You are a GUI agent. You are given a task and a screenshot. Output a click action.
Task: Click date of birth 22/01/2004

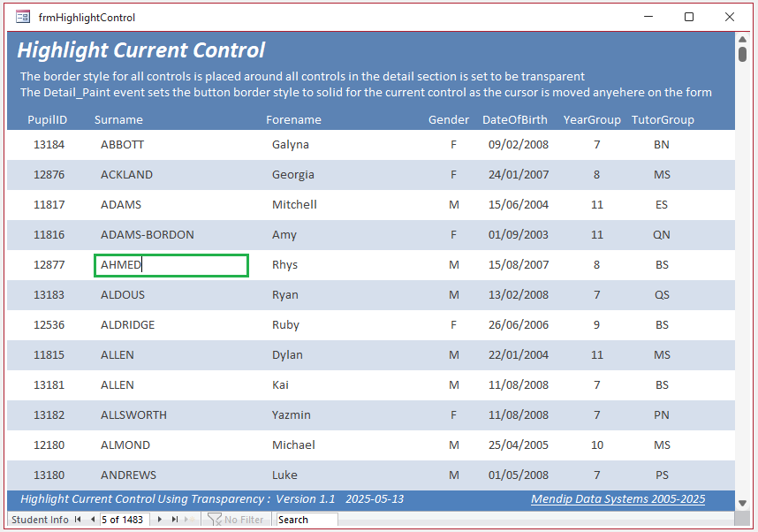pos(519,354)
